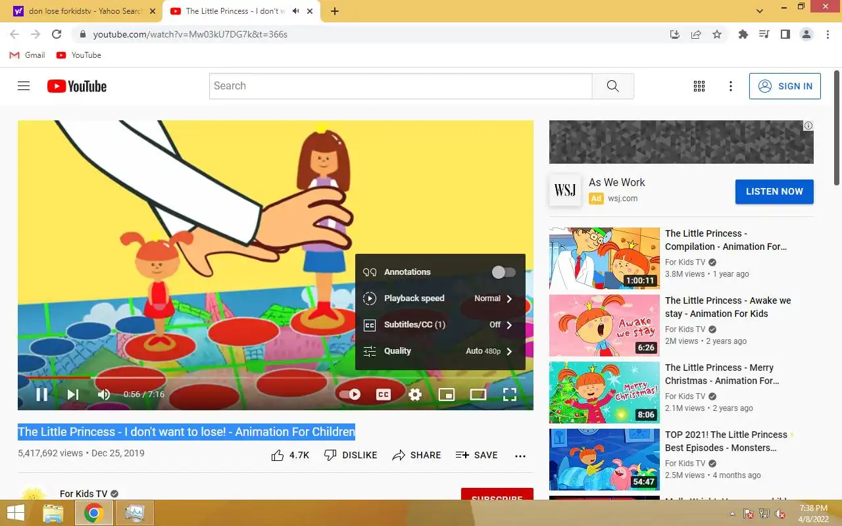
Task: Toggle Chrome side panel icon
Action: click(x=785, y=34)
